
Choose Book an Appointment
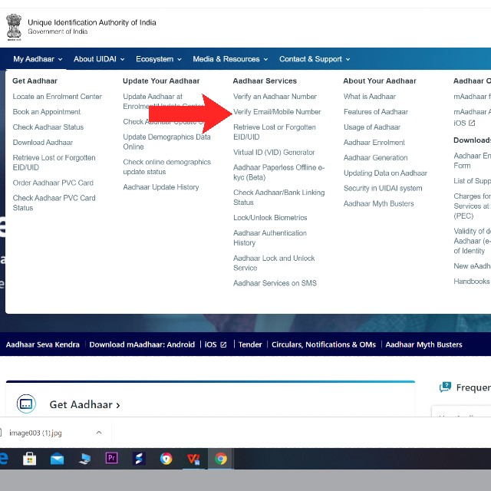point(47,112)
